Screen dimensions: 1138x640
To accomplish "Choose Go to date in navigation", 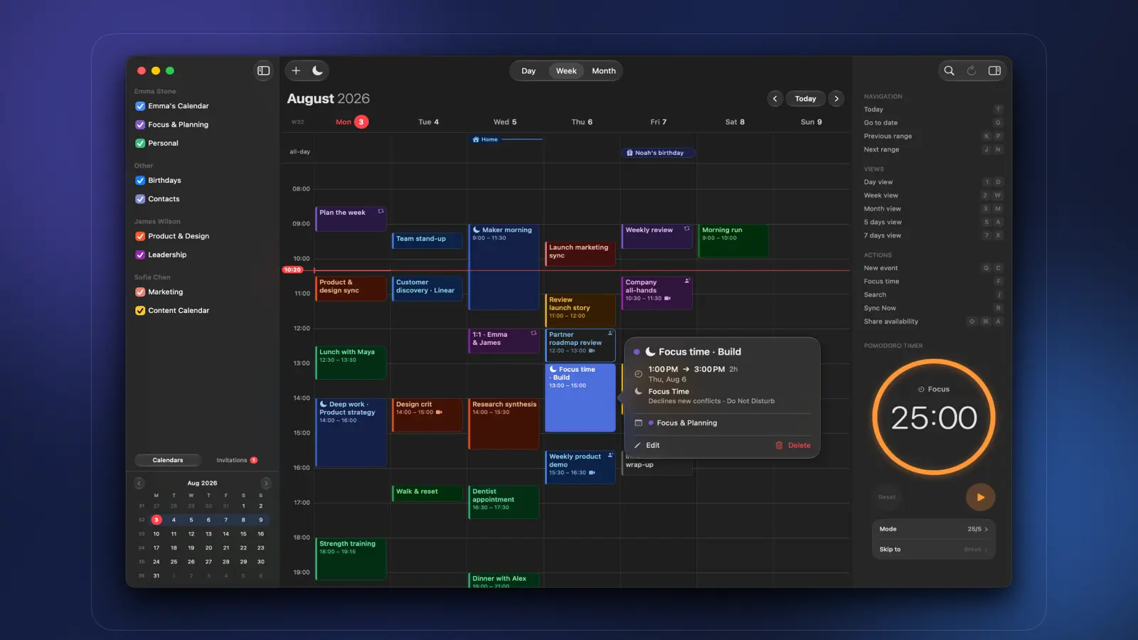I will click(x=933, y=123).
